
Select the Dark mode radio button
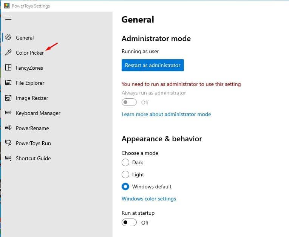(x=125, y=162)
